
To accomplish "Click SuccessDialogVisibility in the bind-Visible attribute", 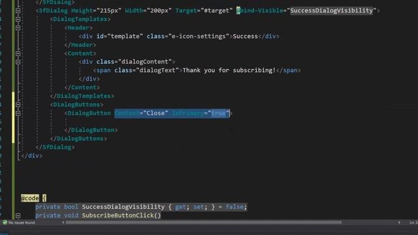I will [331, 10].
